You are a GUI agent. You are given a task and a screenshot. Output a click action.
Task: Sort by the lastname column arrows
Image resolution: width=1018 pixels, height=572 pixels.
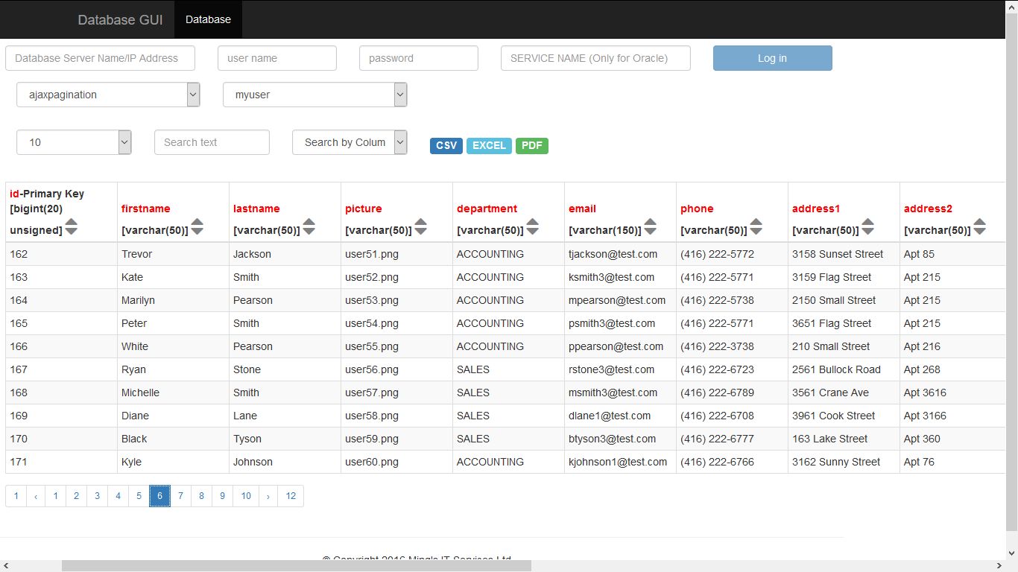point(309,227)
